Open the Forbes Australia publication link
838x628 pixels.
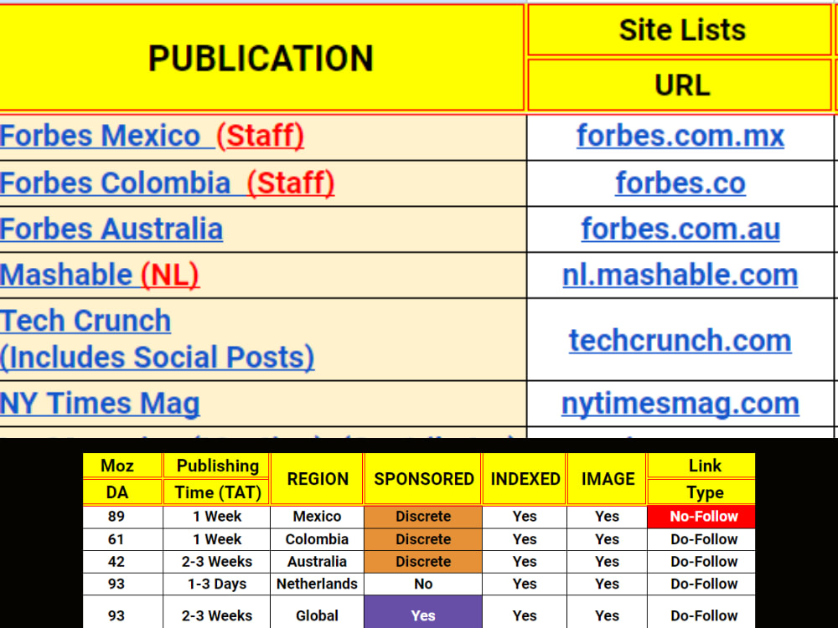(111, 229)
